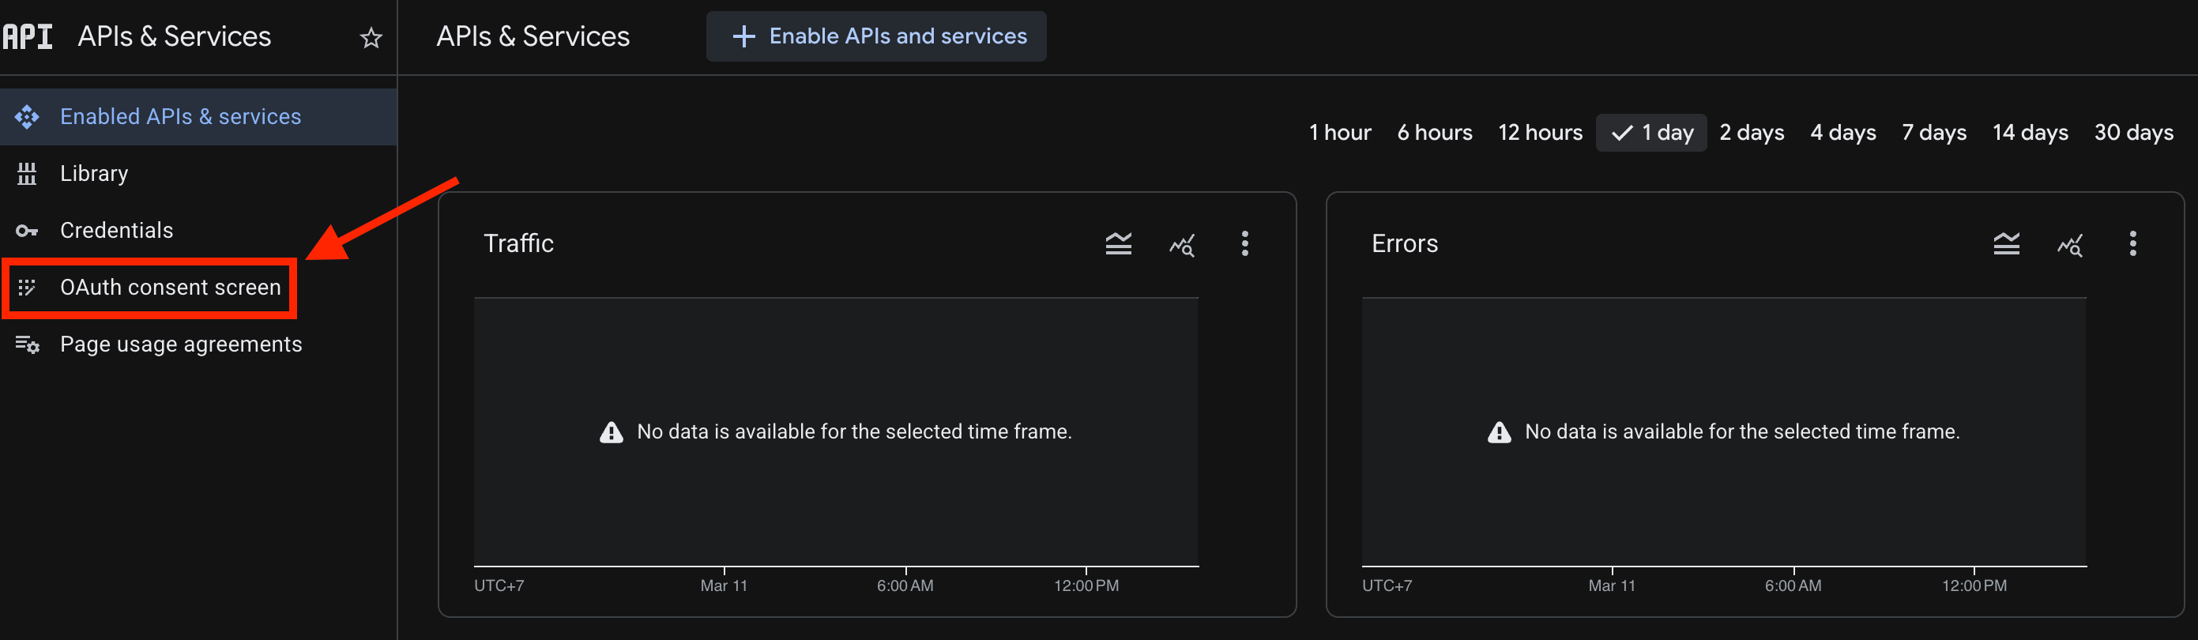The height and width of the screenshot is (640, 2198).
Task: Click the Mar 11 label on Traffic chart
Action: [x=724, y=586]
